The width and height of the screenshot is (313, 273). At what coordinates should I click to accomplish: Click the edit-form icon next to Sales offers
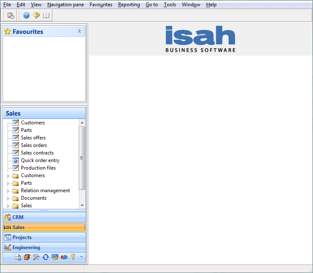click(x=16, y=137)
